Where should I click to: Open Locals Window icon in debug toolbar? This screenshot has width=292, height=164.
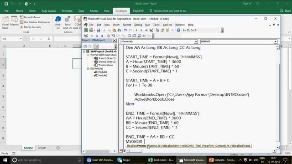pyautogui.click(x=129, y=36)
